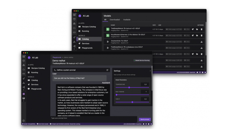Click trash icon in the 4 days old row
Image resolution: width=226 pixels, height=136 pixels.
tap(201, 54)
